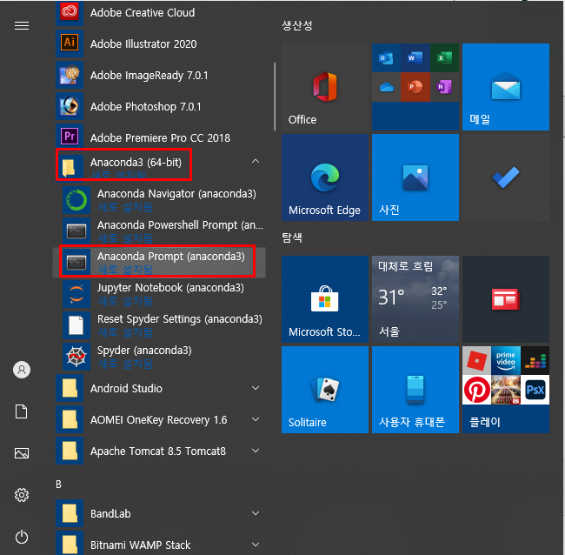The width and height of the screenshot is (565, 555).
Task: Click the 탐색 group header
Action: pos(292,237)
